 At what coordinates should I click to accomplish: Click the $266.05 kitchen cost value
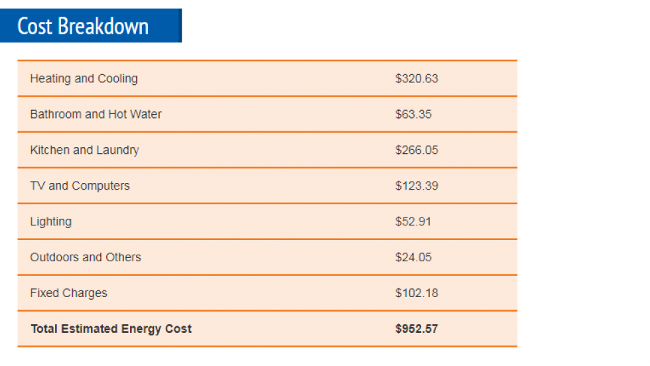[x=417, y=150]
